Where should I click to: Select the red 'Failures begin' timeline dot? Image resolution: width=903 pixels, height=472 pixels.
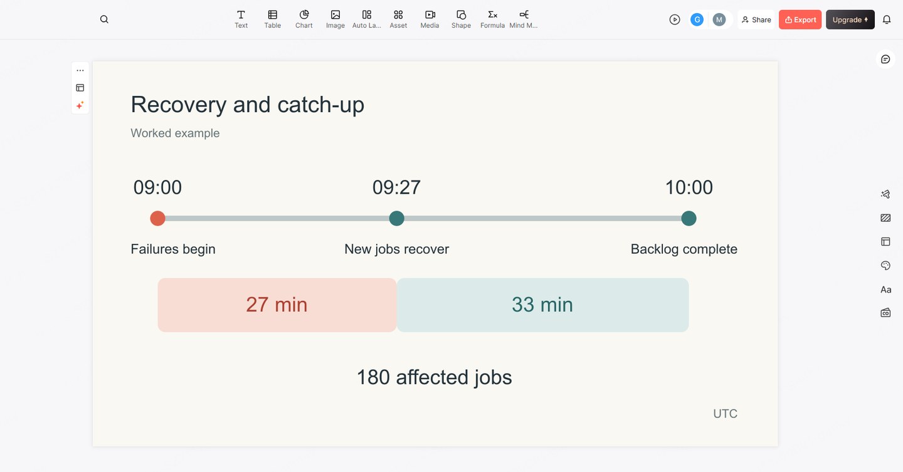point(157,218)
